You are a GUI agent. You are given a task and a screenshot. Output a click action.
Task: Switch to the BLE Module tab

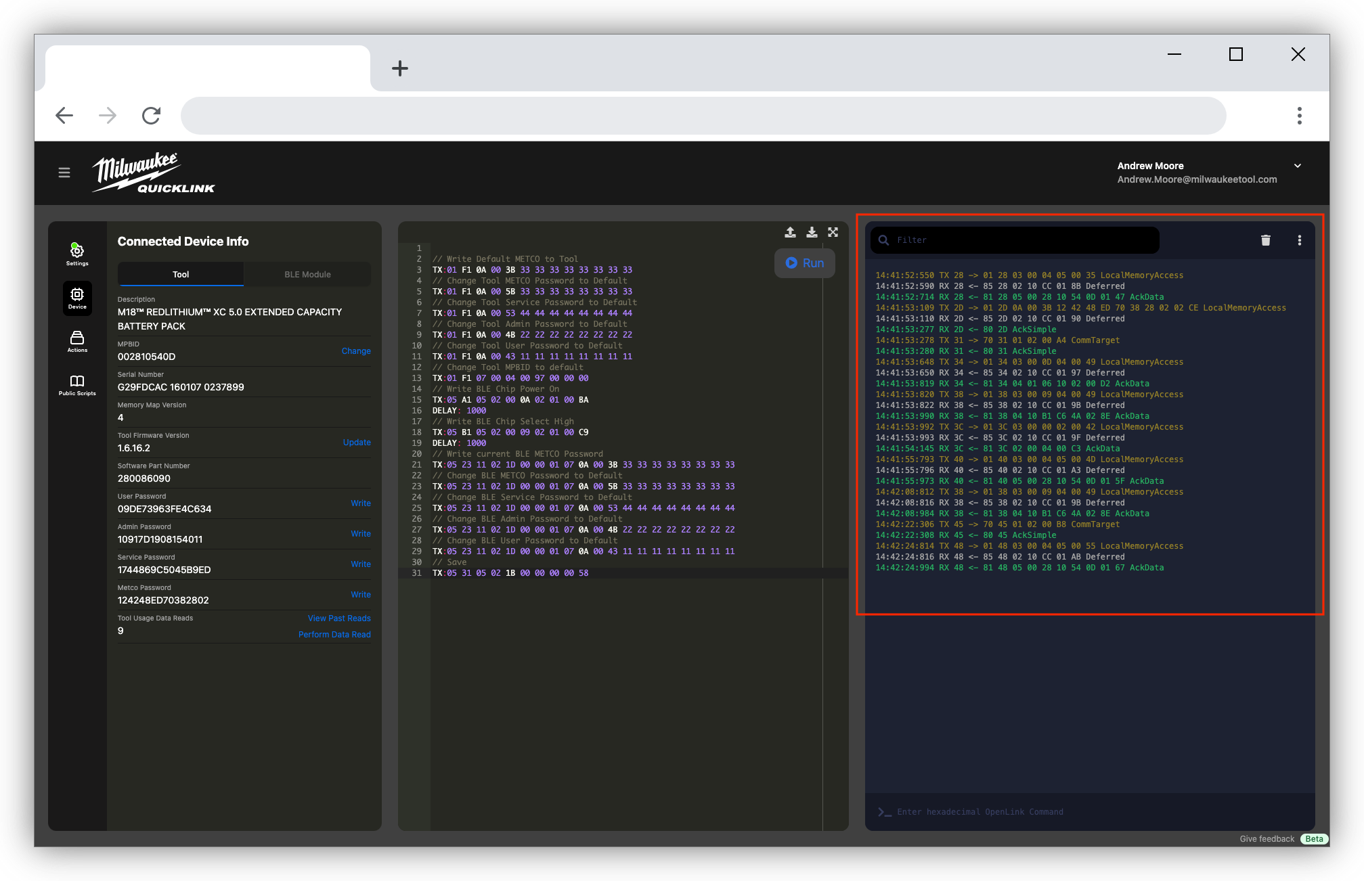click(x=307, y=274)
